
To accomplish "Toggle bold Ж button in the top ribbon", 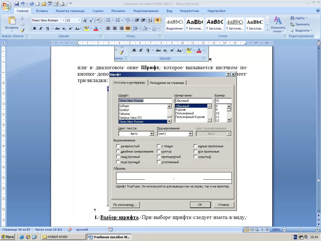I will (x=35, y=28).
